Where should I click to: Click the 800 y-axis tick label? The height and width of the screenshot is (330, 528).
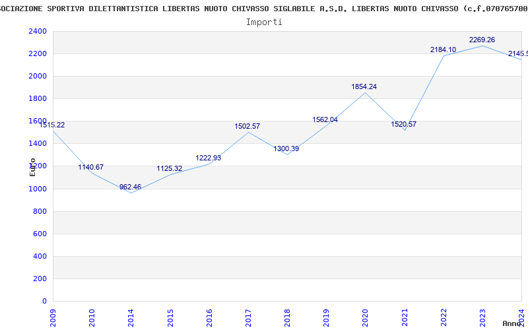pyautogui.click(x=40, y=211)
